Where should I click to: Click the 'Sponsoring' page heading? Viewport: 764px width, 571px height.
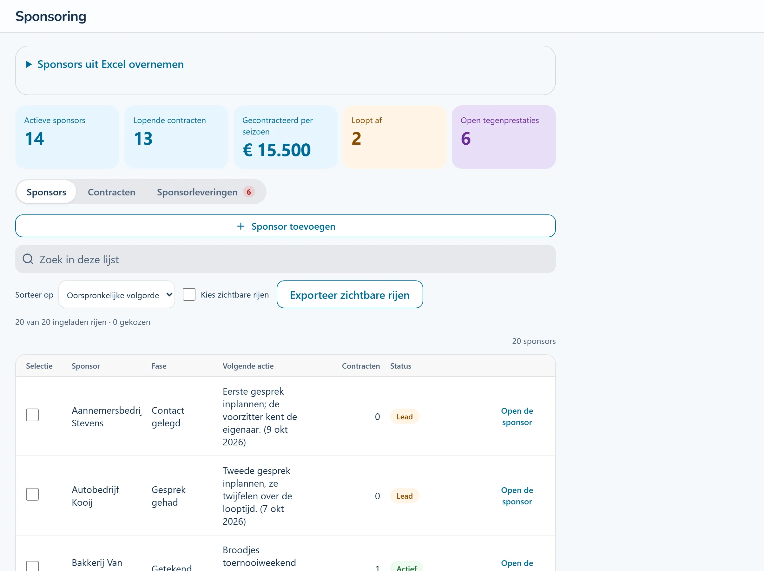pos(51,16)
